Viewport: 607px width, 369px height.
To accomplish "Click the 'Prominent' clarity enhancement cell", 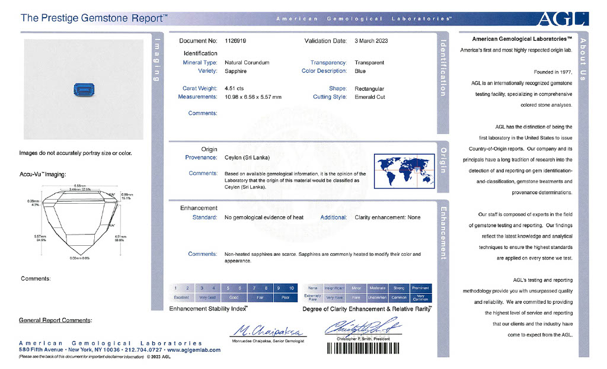I will coord(420,288).
